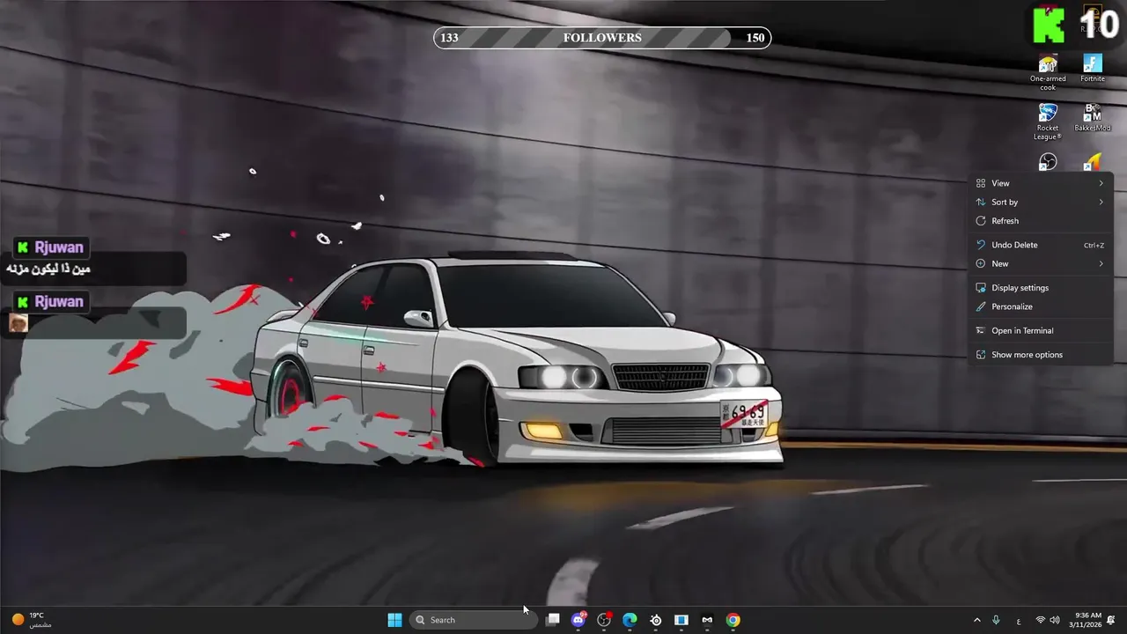Open the volume speaker control
Image resolution: width=1127 pixels, height=634 pixels.
pos(1055,620)
